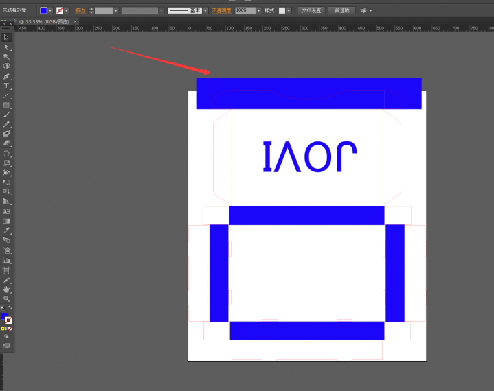Screen dimensions: 494x391
Task: Open the 描边 stroke panel link
Action: click(x=80, y=10)
